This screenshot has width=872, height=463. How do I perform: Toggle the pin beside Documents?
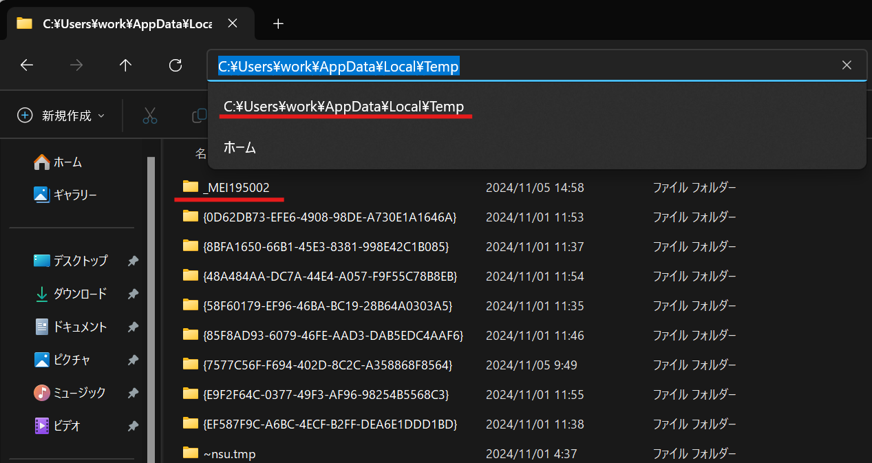tap(133, 327)
